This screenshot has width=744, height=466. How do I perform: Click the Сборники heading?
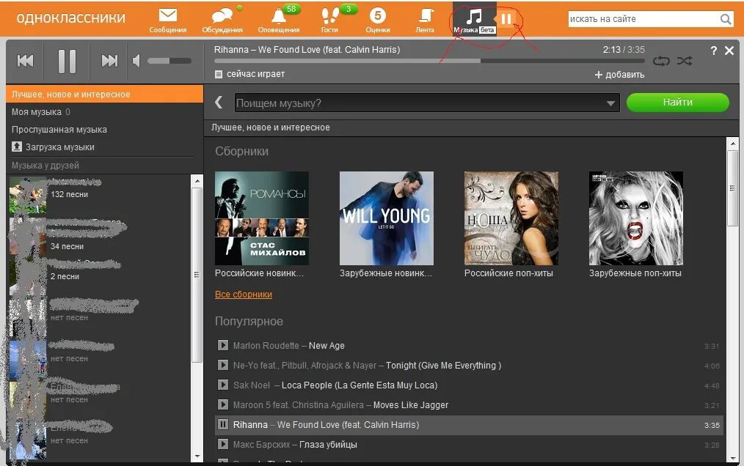pos(241,151)
